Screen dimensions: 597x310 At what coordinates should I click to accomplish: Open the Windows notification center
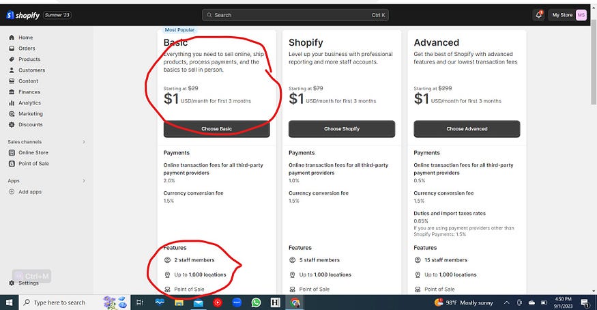[585, 302]
